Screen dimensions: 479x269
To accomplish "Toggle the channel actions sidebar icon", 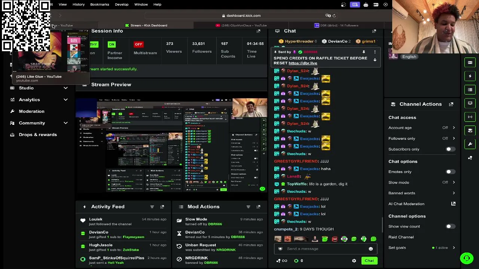I will click(470, 130).
